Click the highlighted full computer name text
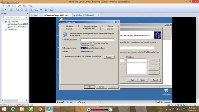 (84, 48)
